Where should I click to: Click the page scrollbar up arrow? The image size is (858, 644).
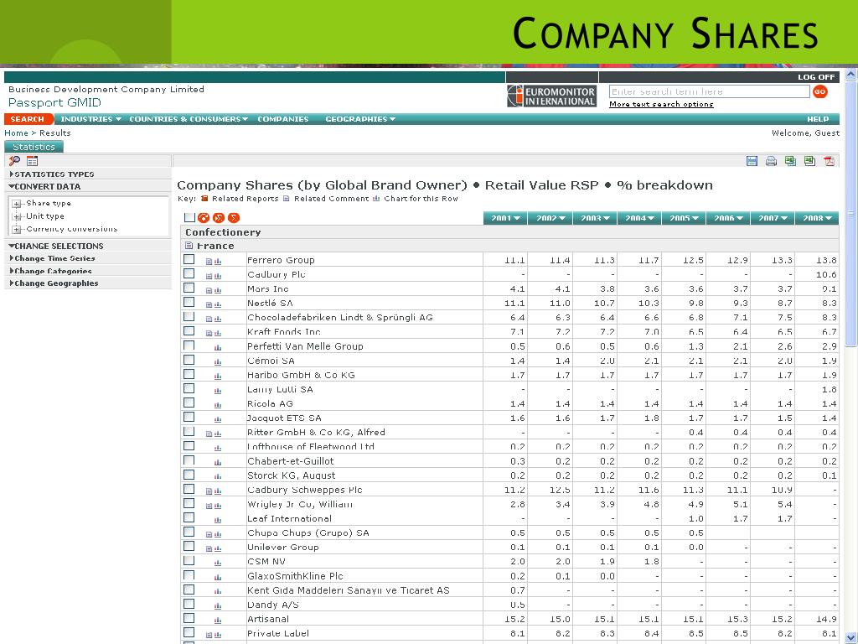point(851,75)
